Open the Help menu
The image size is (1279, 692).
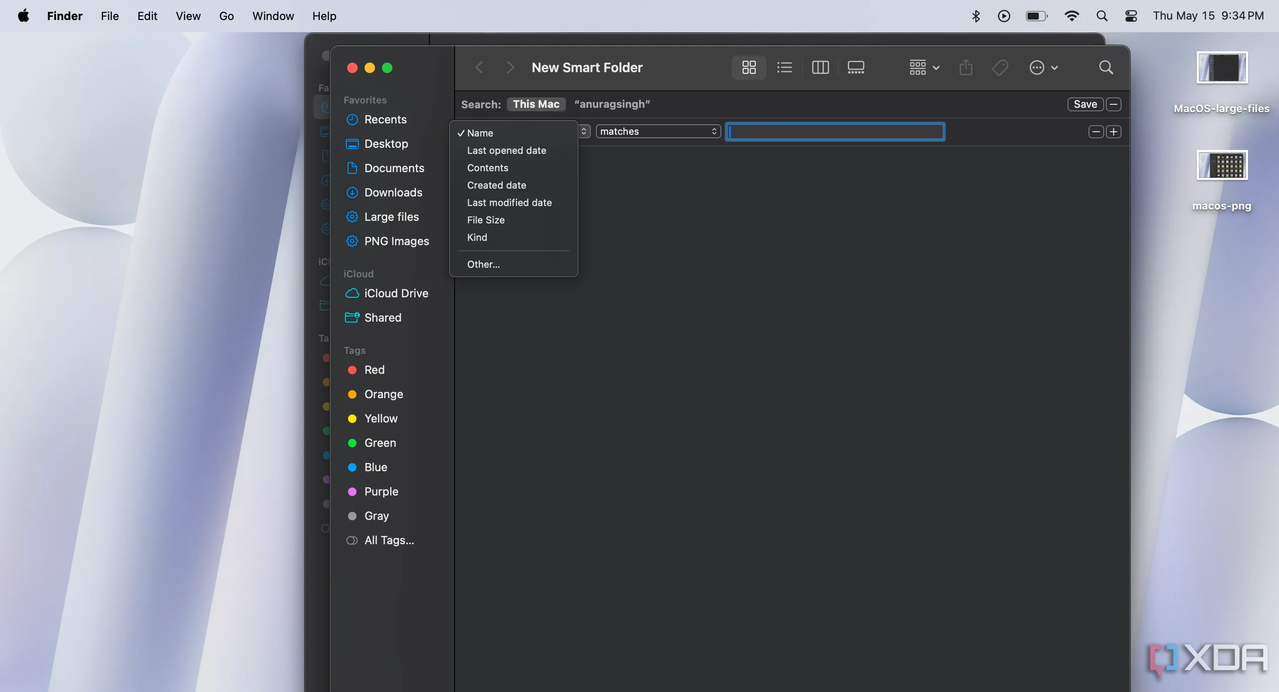[x=324, y=16]
